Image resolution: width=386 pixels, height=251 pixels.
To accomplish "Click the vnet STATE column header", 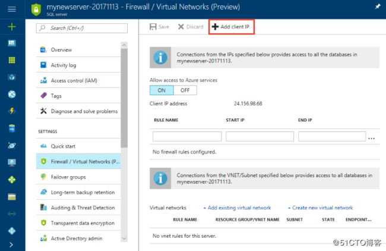I will [328, 219].
